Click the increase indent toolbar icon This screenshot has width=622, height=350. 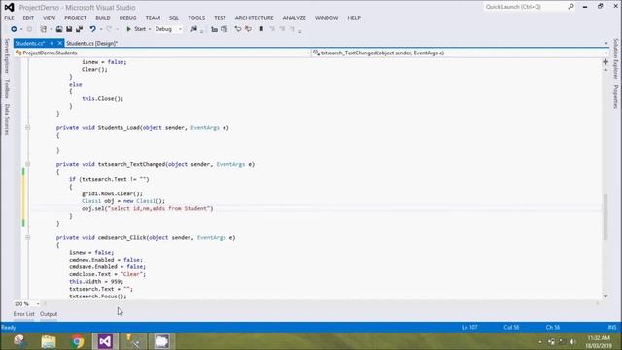225,29
